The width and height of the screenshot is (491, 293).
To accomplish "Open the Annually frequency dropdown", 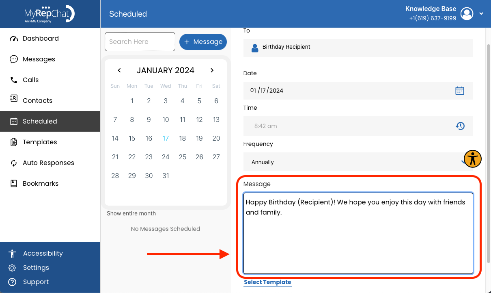I will point(358,162).
